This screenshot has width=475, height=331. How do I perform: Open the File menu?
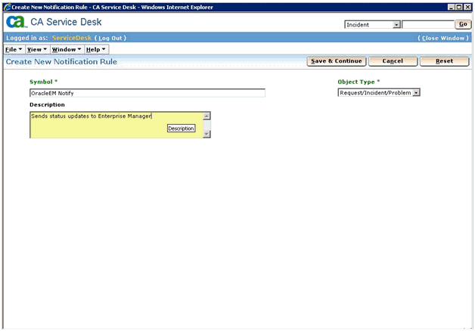pos(14,49)
